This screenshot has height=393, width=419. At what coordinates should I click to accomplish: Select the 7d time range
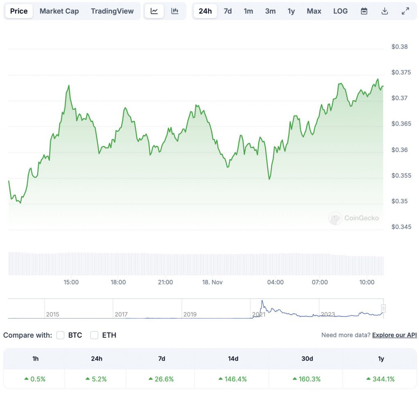[x=228, y=11]
